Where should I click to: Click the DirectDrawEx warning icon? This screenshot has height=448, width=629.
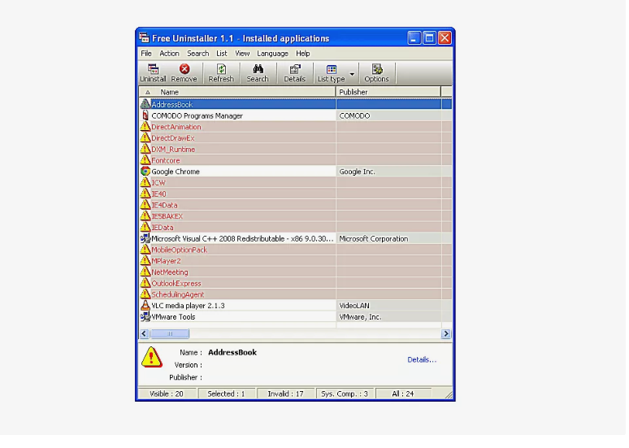145,138
